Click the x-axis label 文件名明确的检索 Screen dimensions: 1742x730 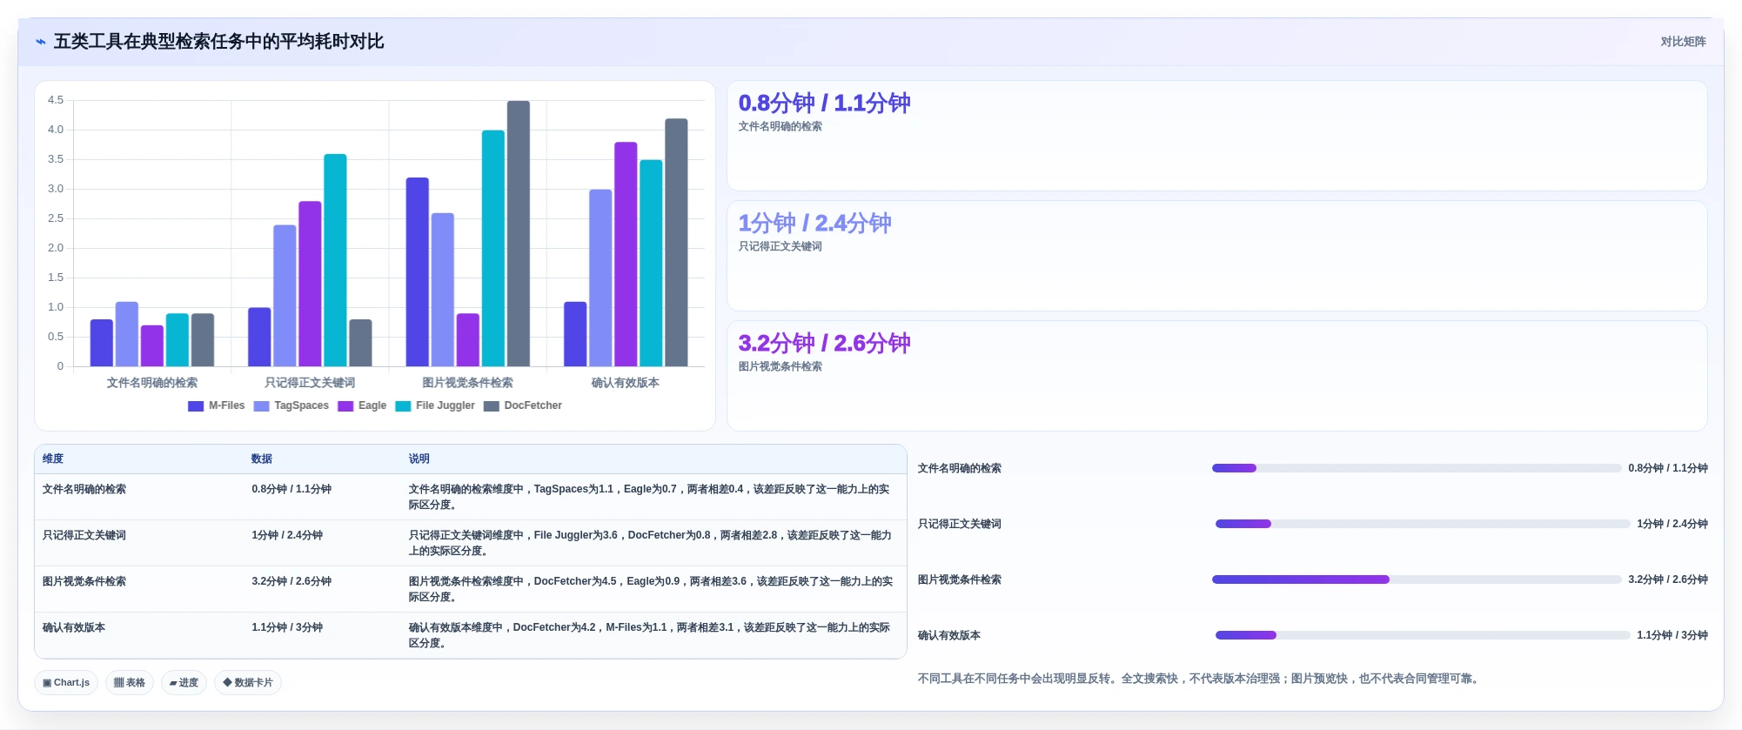(x=152, y=383)
